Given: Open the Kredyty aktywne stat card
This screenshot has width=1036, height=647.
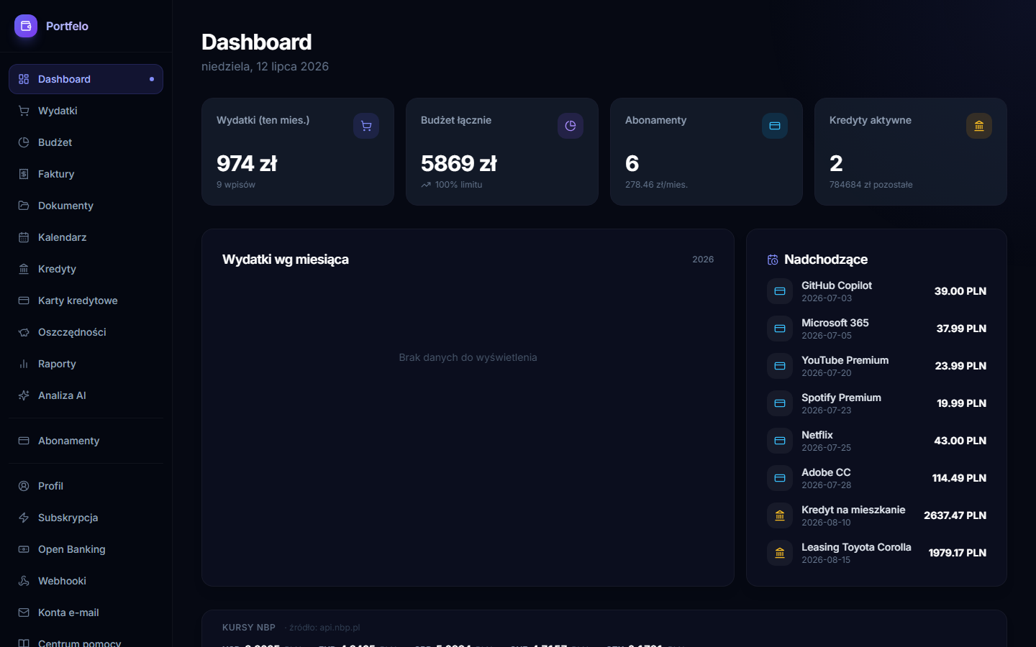Looking at the screenshot, I should click(911, 152).
